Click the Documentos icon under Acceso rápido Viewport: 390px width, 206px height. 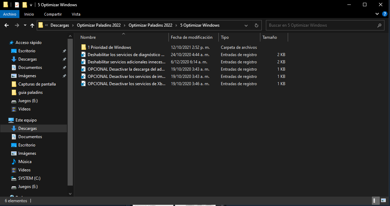pyautogui.click(x=14, y=68)
